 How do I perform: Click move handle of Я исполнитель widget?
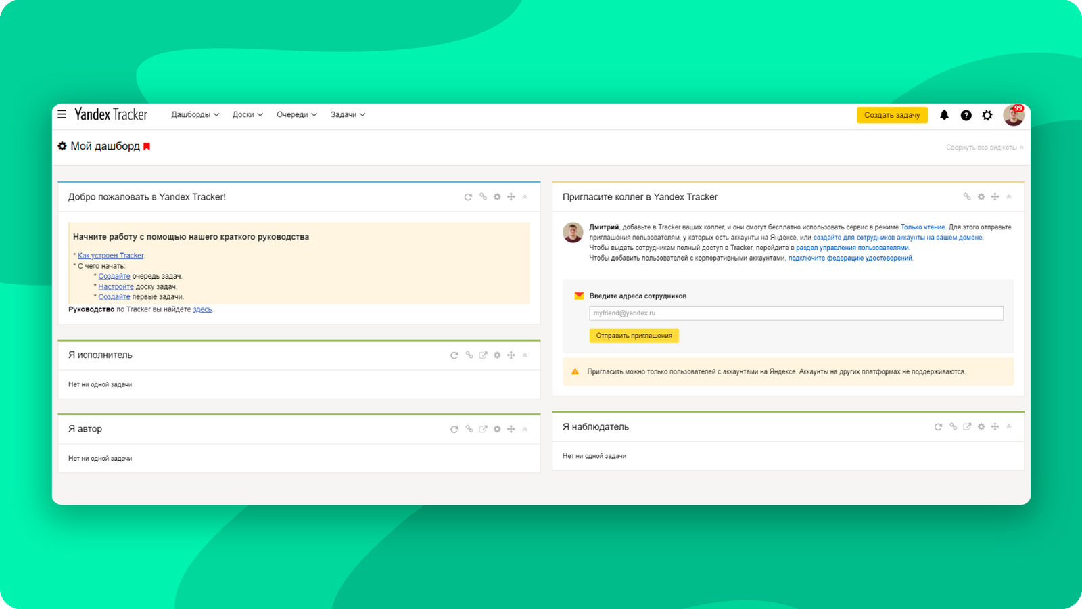(511, 355)
